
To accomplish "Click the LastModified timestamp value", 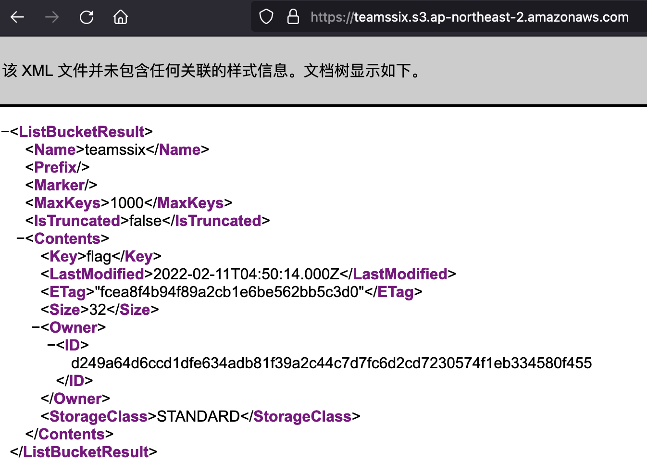I will tap(246, 274).
